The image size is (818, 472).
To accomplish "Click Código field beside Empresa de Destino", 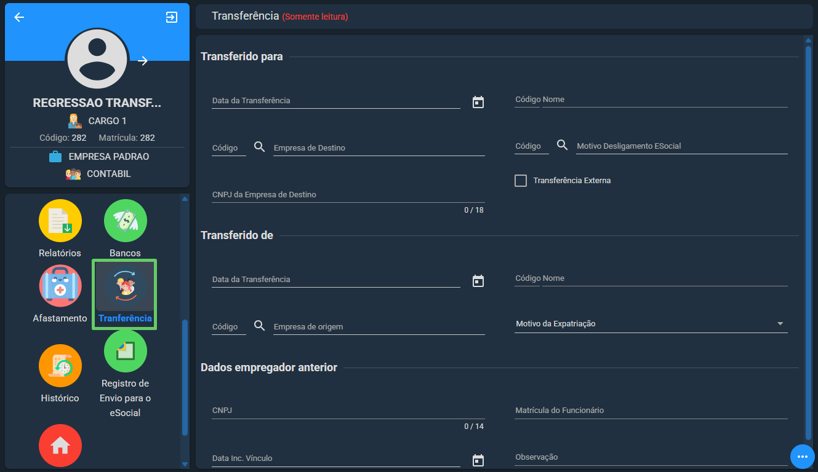I will (x=229, y=148).
